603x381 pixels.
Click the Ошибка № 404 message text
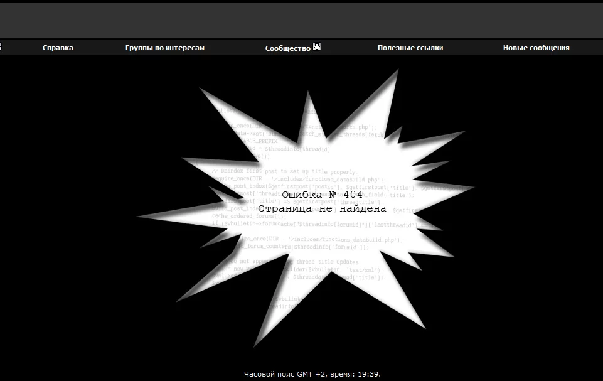[321, 196]
